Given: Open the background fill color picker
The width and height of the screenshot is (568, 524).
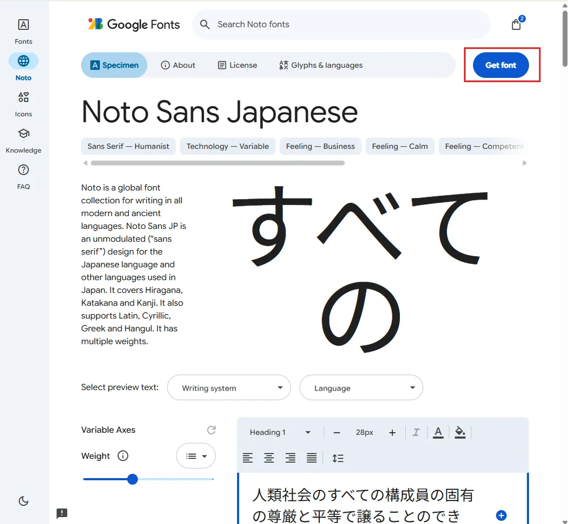Looking at the screenshot, I should tap(460, 432).
